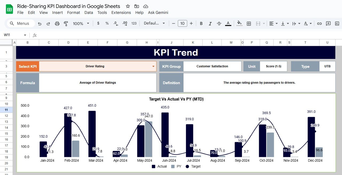
Task: Open the Borders icon
Action: (x=248, y=23)
